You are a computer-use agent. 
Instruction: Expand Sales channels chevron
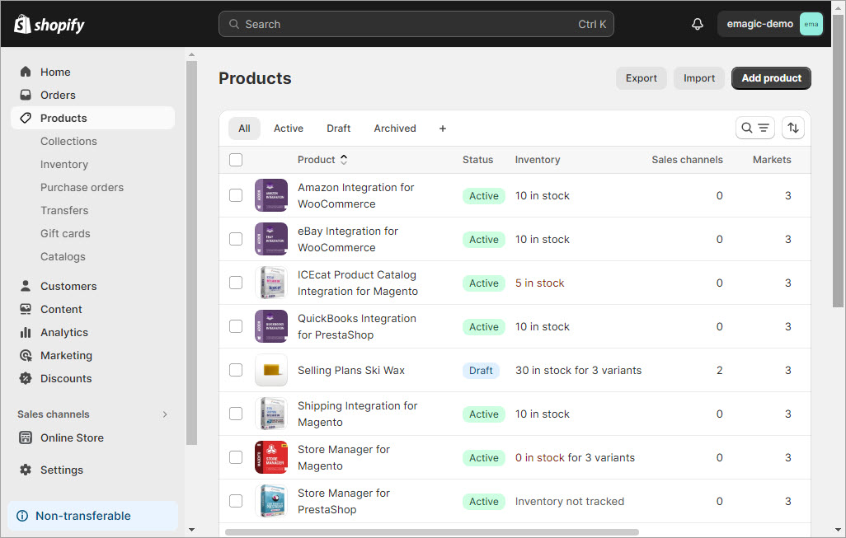tap(165, 414)
